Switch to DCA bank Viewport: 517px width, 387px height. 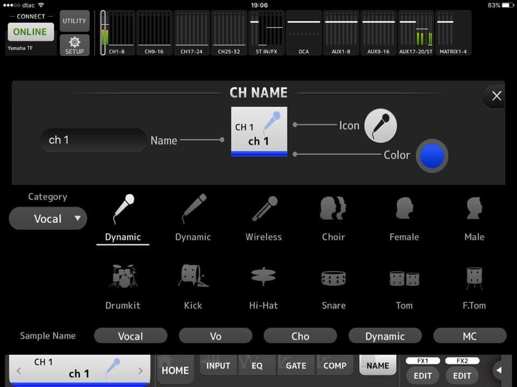[304, 33]
